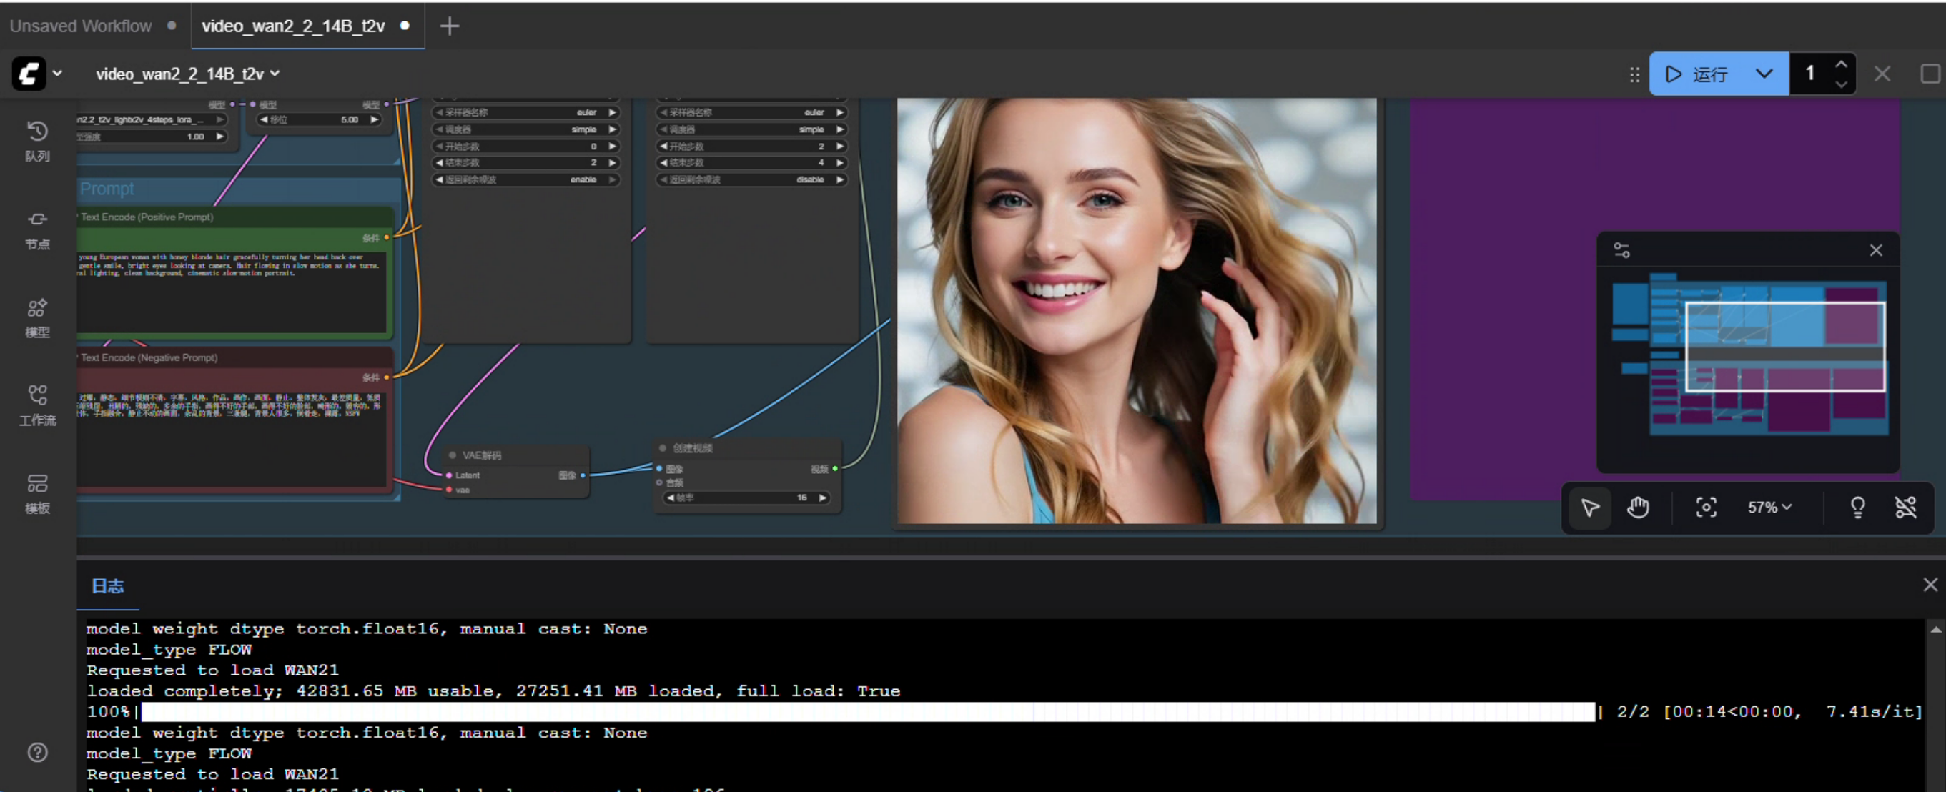This screenshot has height=792, width=1946.
Task: Toggle the lightbulb focus mode button
Action: click(1857, 508)
